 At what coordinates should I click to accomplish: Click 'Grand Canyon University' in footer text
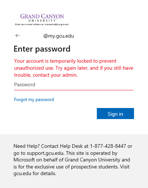click(x=92, y=160)
